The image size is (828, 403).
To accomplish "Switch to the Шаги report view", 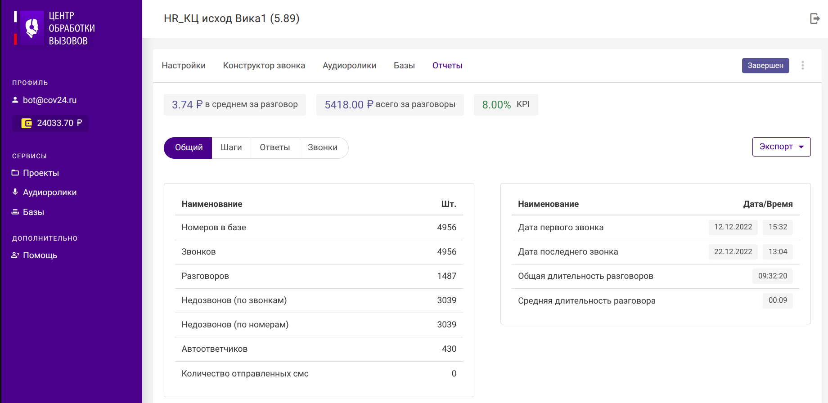I will pyautogui.click(x=231, y=148).
